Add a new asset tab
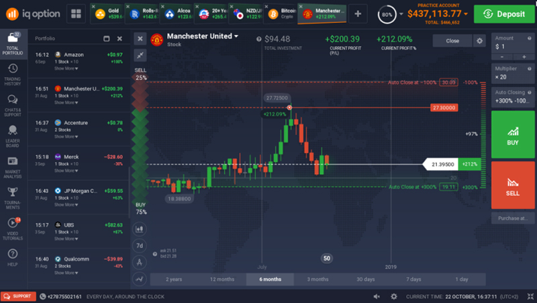 (358, 13)
